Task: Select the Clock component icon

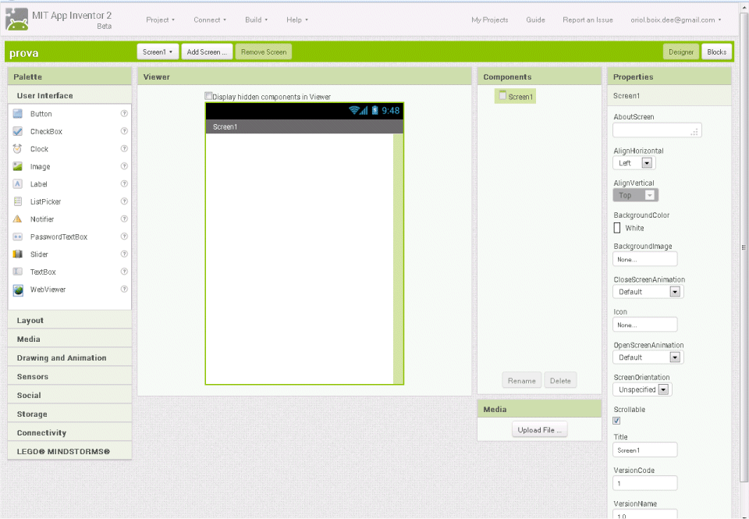Action: click(x=18, y=149)
